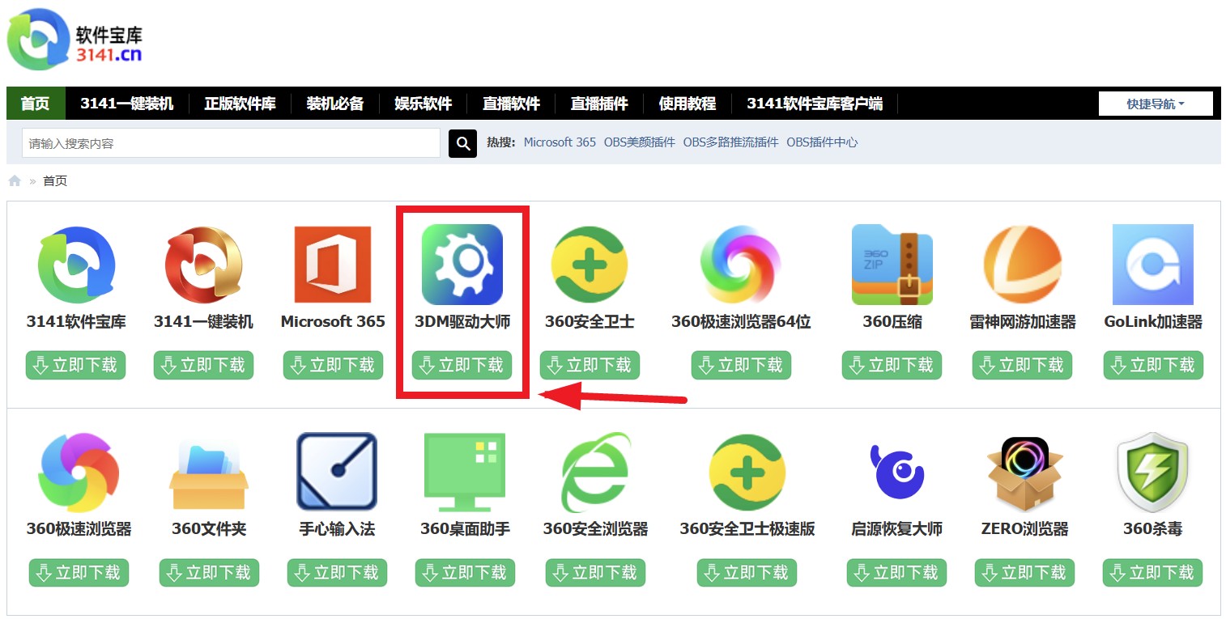Screen dimensions: 1226x619
Task: Switch to the 直播软件 menu item
Action: click(512, 104)
